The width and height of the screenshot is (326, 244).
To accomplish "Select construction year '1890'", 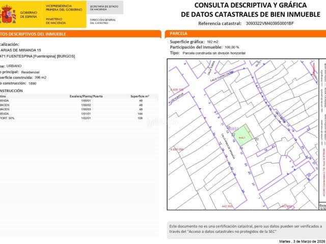I will (x=33, y=83).
